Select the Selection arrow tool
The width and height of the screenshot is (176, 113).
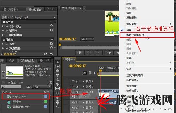(x=57, y=62)
